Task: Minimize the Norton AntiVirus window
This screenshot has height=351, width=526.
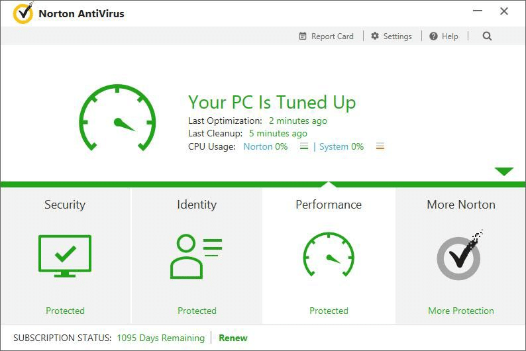Action: pyautogui.click(x=478, y=11)
